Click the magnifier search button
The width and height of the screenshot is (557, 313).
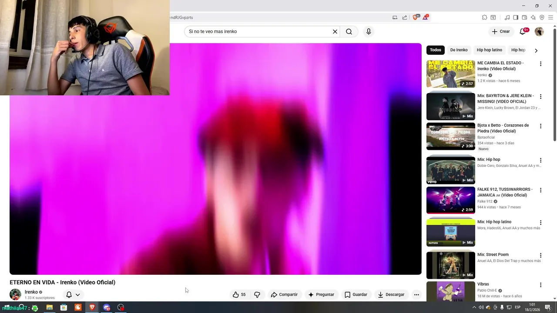click(349, 32)
